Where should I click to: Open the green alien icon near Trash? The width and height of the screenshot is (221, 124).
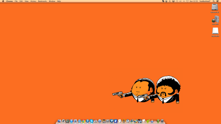pyautogui.click(x=158, y=121)
